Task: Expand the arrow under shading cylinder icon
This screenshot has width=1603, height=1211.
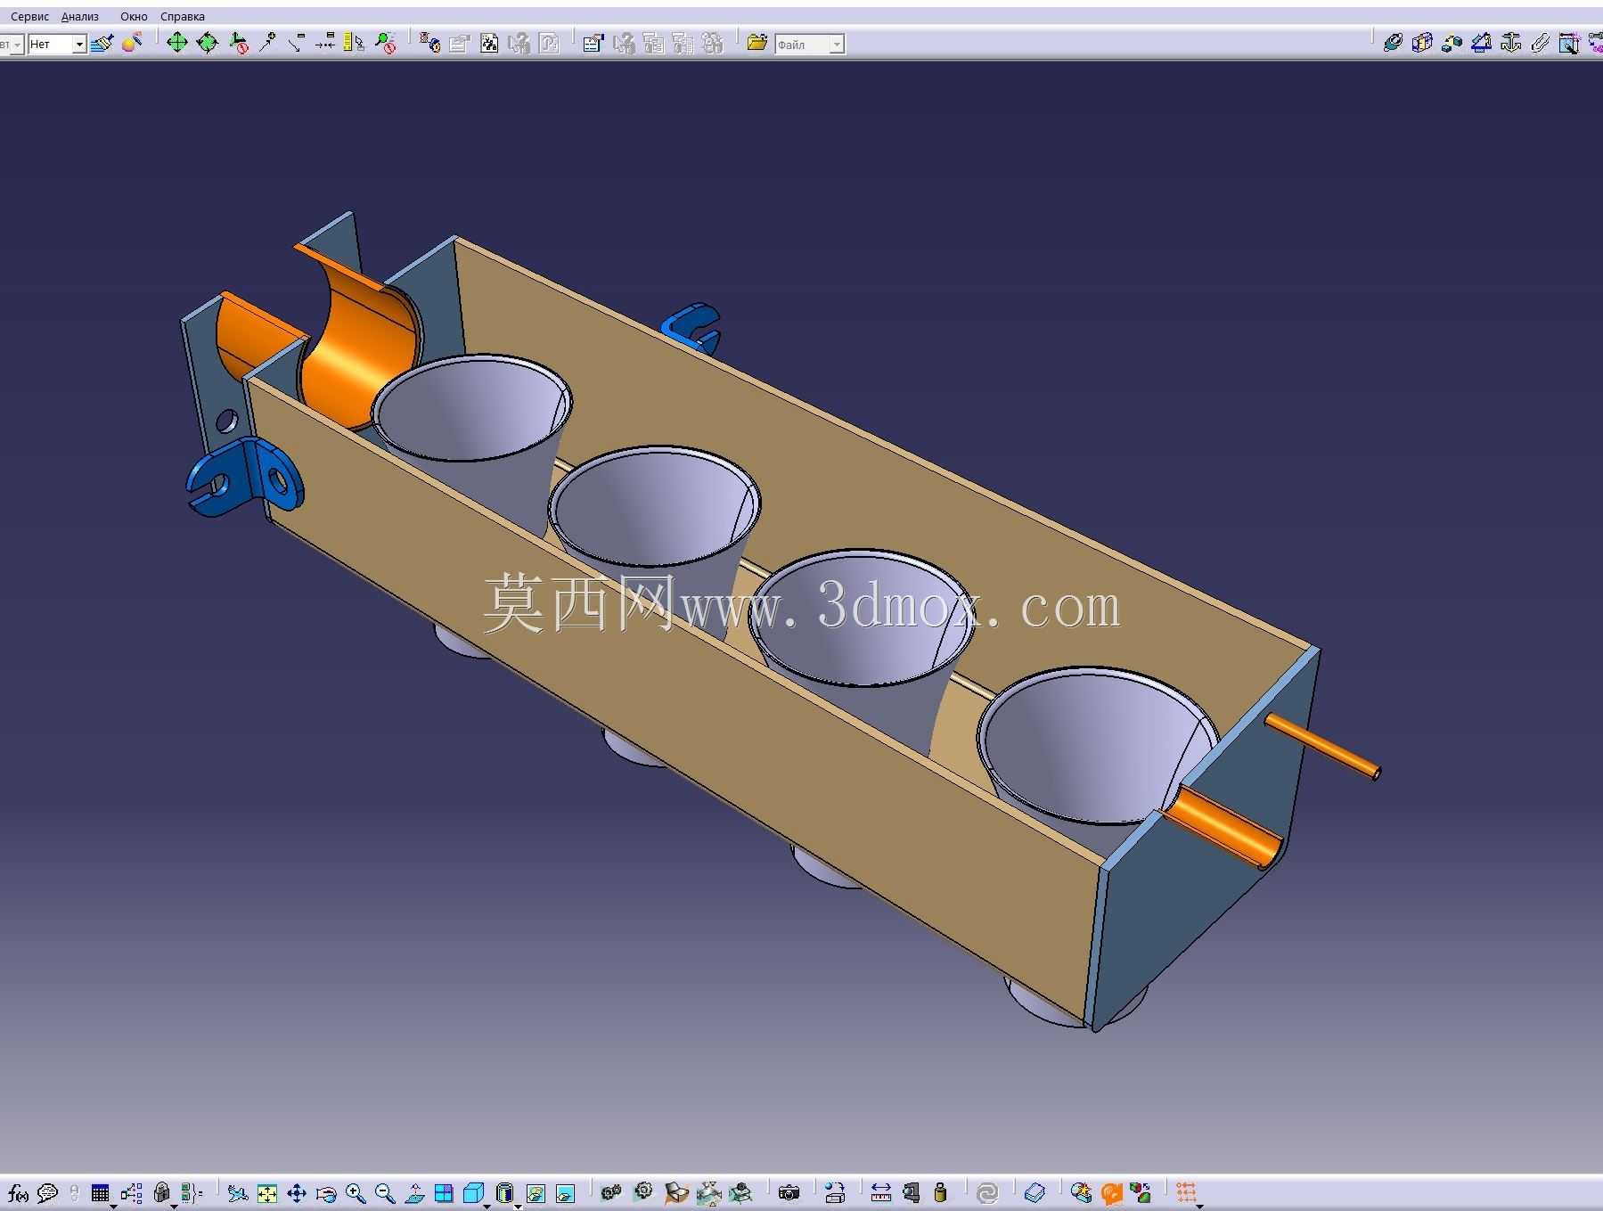Action: (x=517, y=1207)
